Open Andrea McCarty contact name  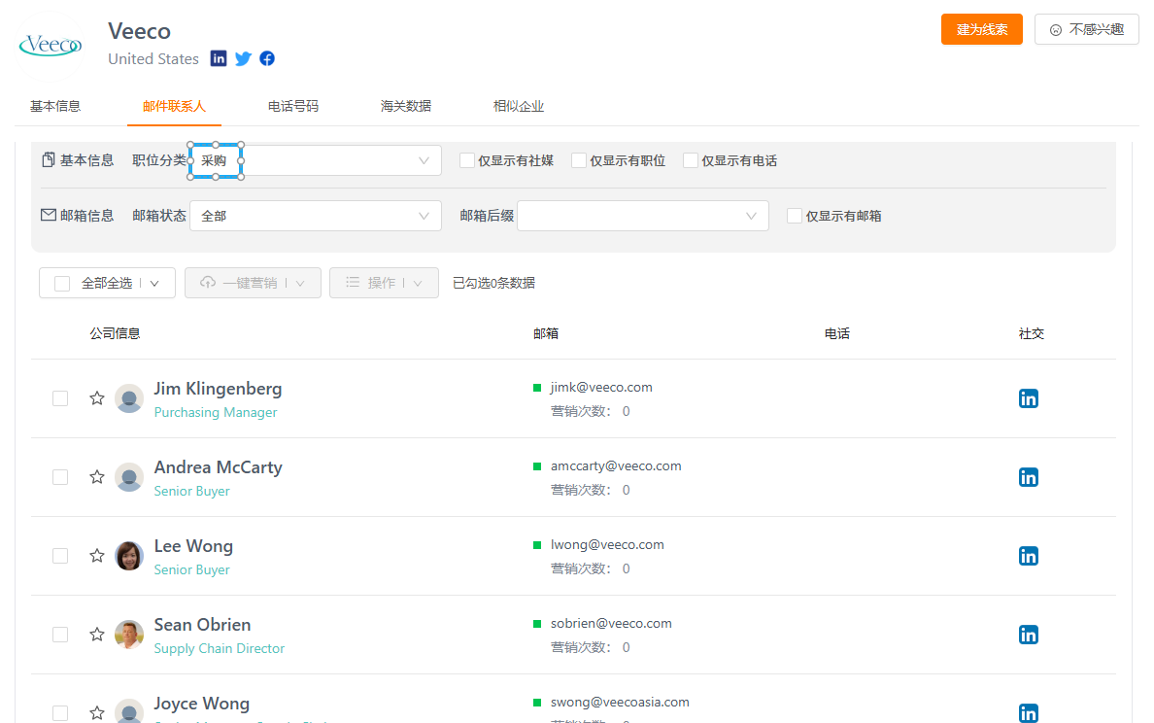pyautogui.click(x=218, y=466)
